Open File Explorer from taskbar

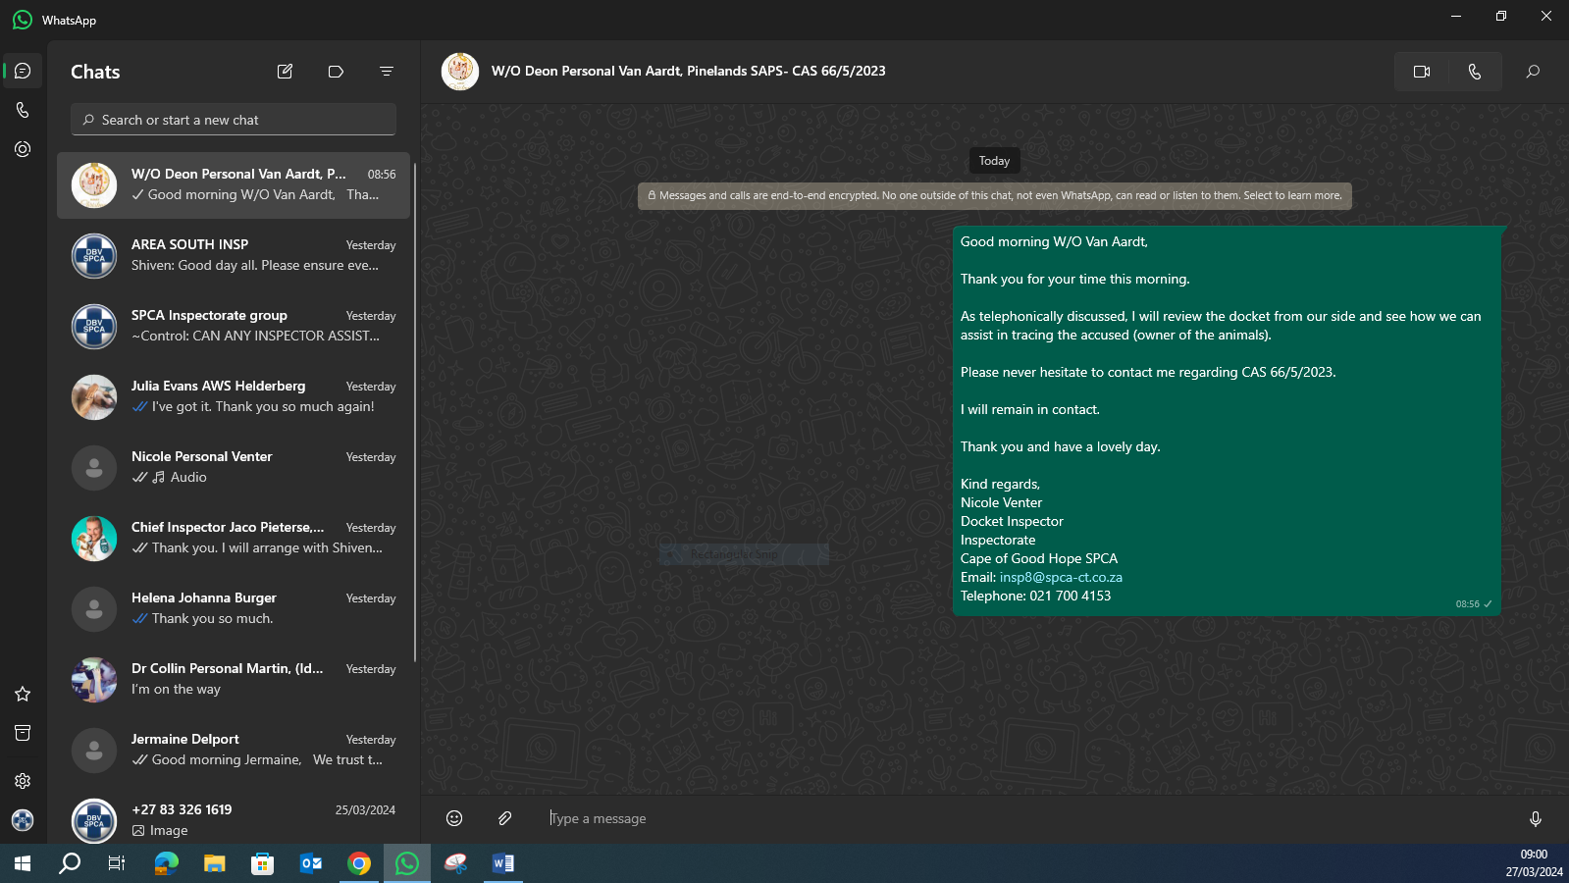[x=214, y=863]
